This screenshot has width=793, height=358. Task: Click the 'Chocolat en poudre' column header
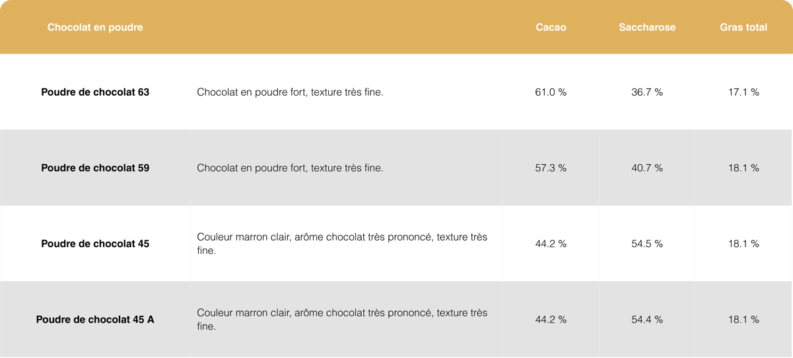point(95,27)
